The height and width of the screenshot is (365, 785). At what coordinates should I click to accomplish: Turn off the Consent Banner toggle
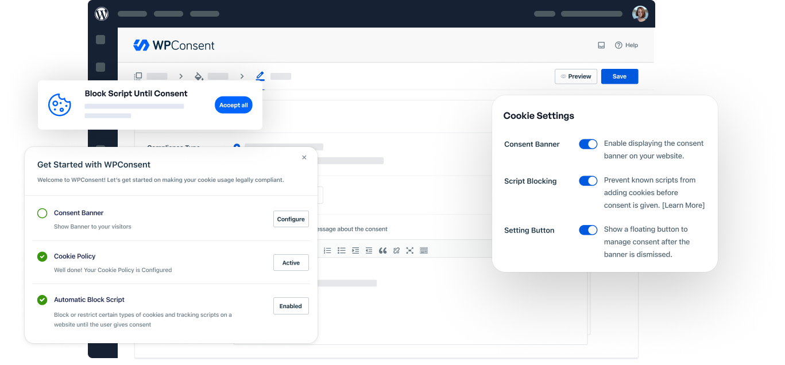pyautogui.click(x=588, y=144)
